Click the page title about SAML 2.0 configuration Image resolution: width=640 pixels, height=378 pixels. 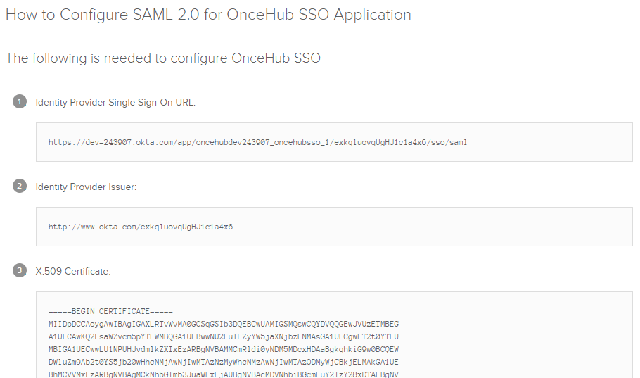click(208, 15)
